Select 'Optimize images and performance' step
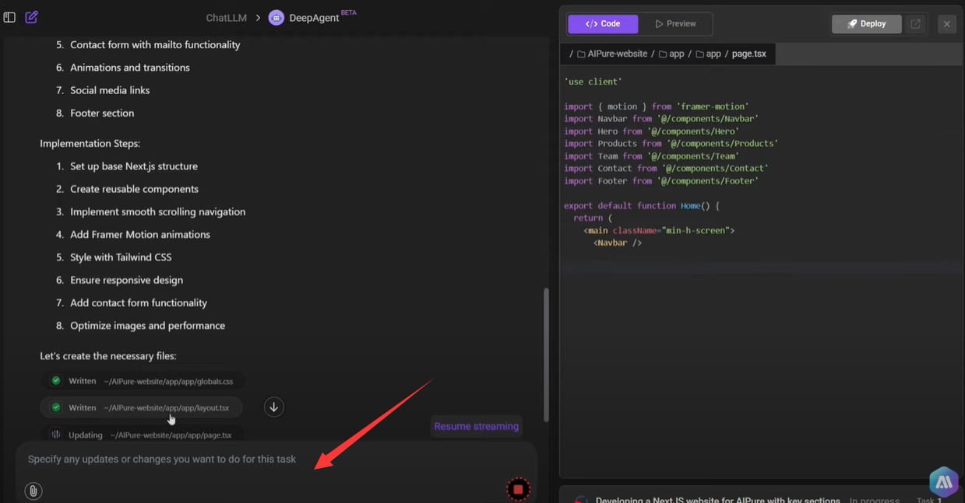The height and width of the screenshot is (503, 965). tap(147, 326)
